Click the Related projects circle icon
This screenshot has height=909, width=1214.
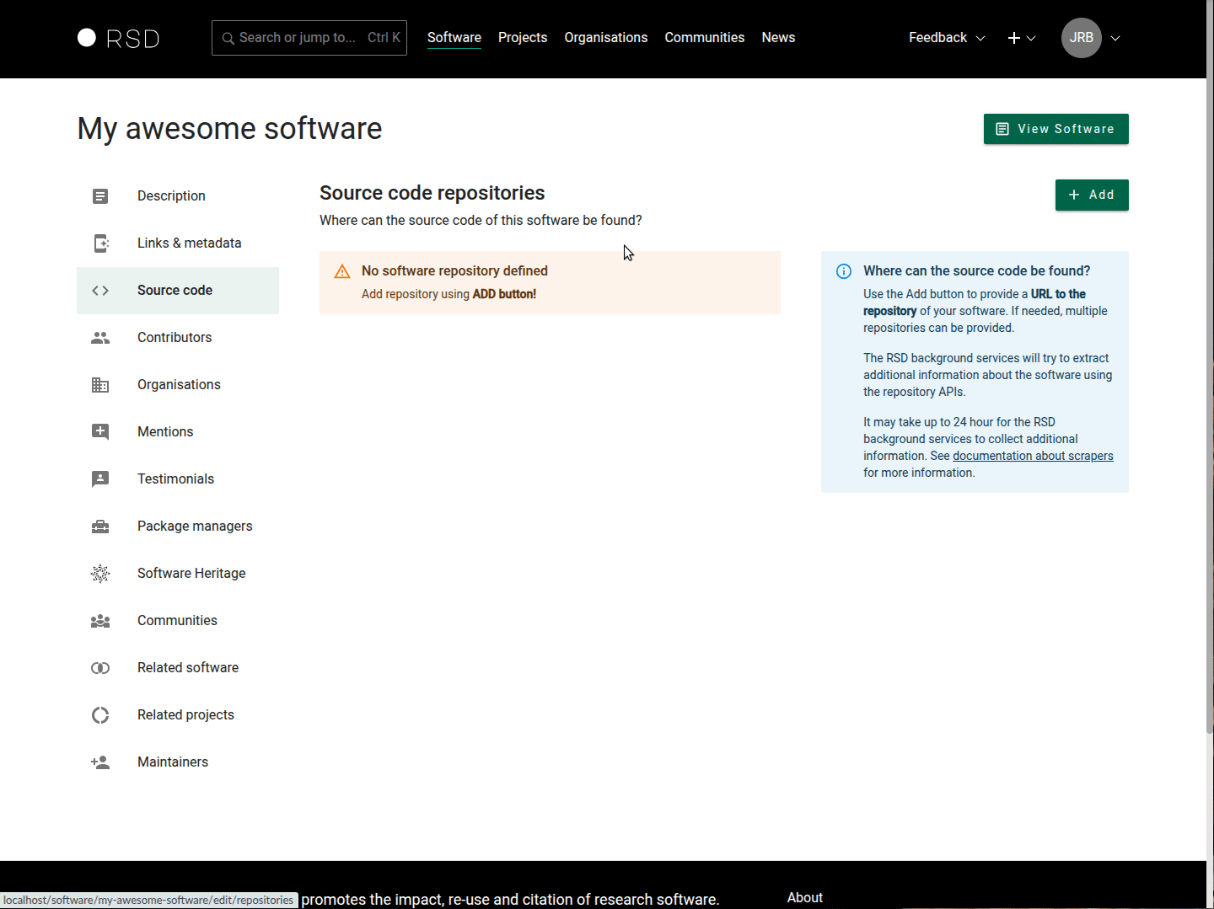[x=100, y=715]
